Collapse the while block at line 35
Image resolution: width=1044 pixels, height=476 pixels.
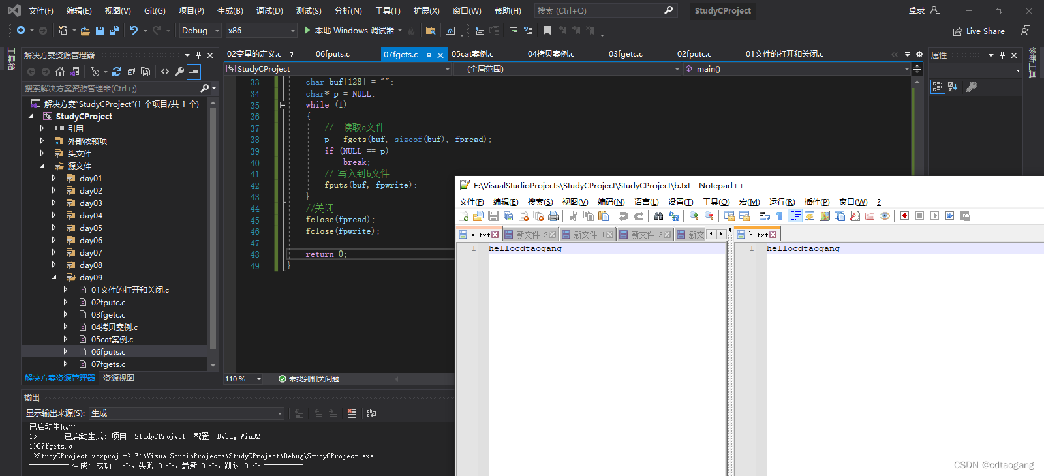coord(283,105)
